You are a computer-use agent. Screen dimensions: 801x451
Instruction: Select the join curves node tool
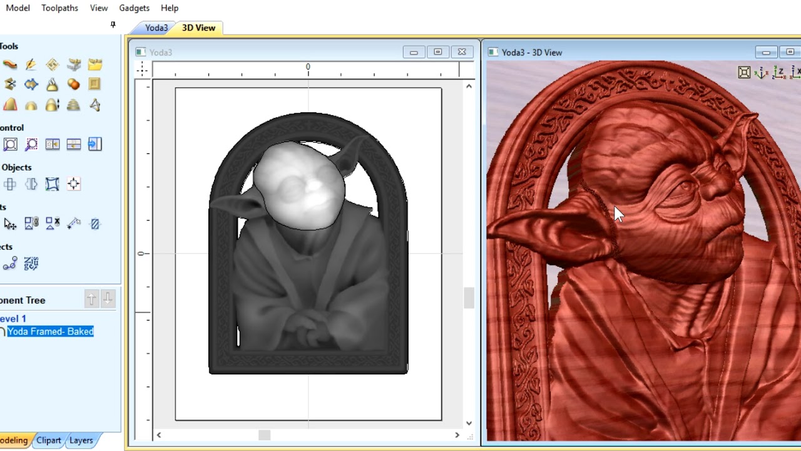(10, 264)
